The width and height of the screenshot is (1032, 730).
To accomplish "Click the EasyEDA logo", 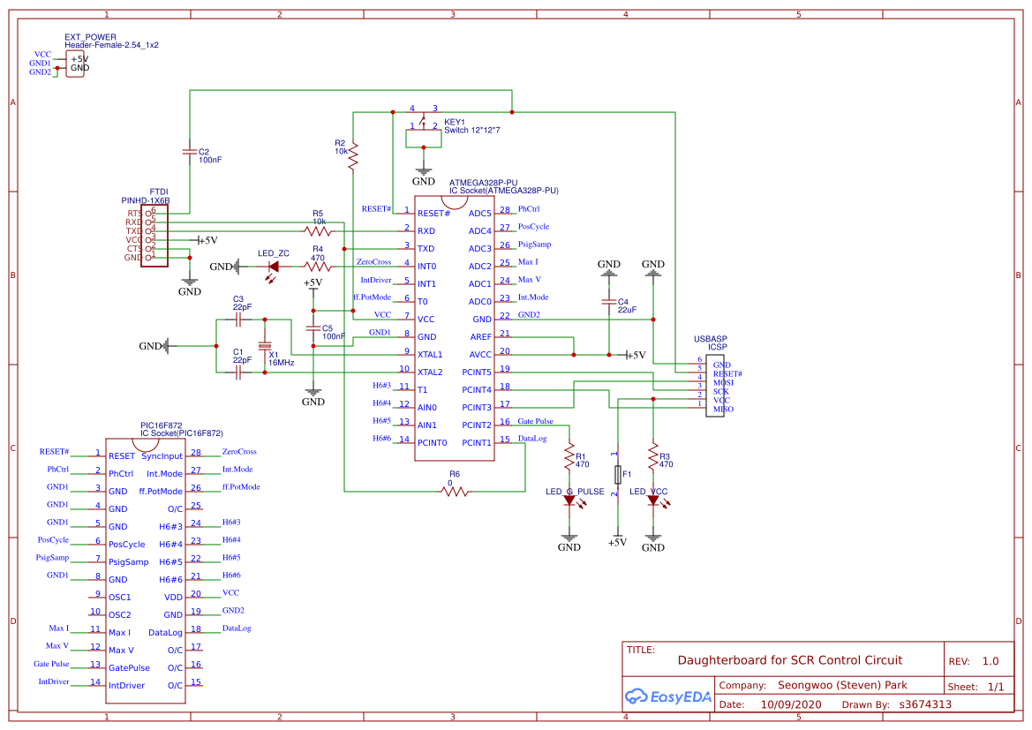I will coord(668,696).
